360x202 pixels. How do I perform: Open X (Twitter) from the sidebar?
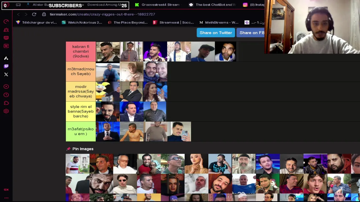coord(6,74)
